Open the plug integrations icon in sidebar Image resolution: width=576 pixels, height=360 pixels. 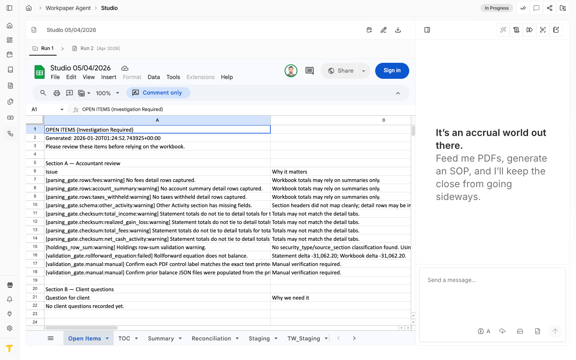coord(10,314)
